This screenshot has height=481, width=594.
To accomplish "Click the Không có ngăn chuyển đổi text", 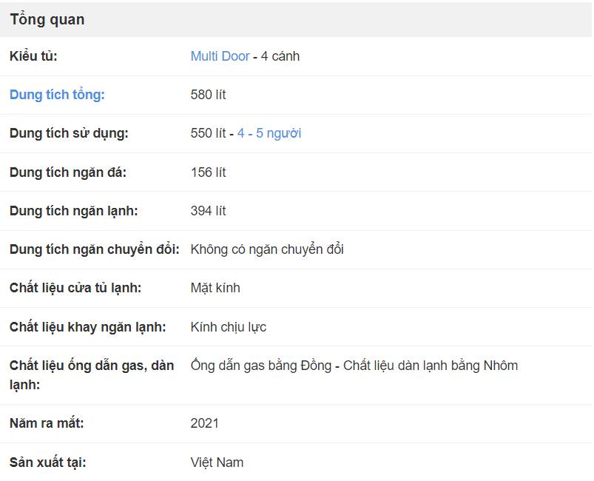I will pos(267,249).
